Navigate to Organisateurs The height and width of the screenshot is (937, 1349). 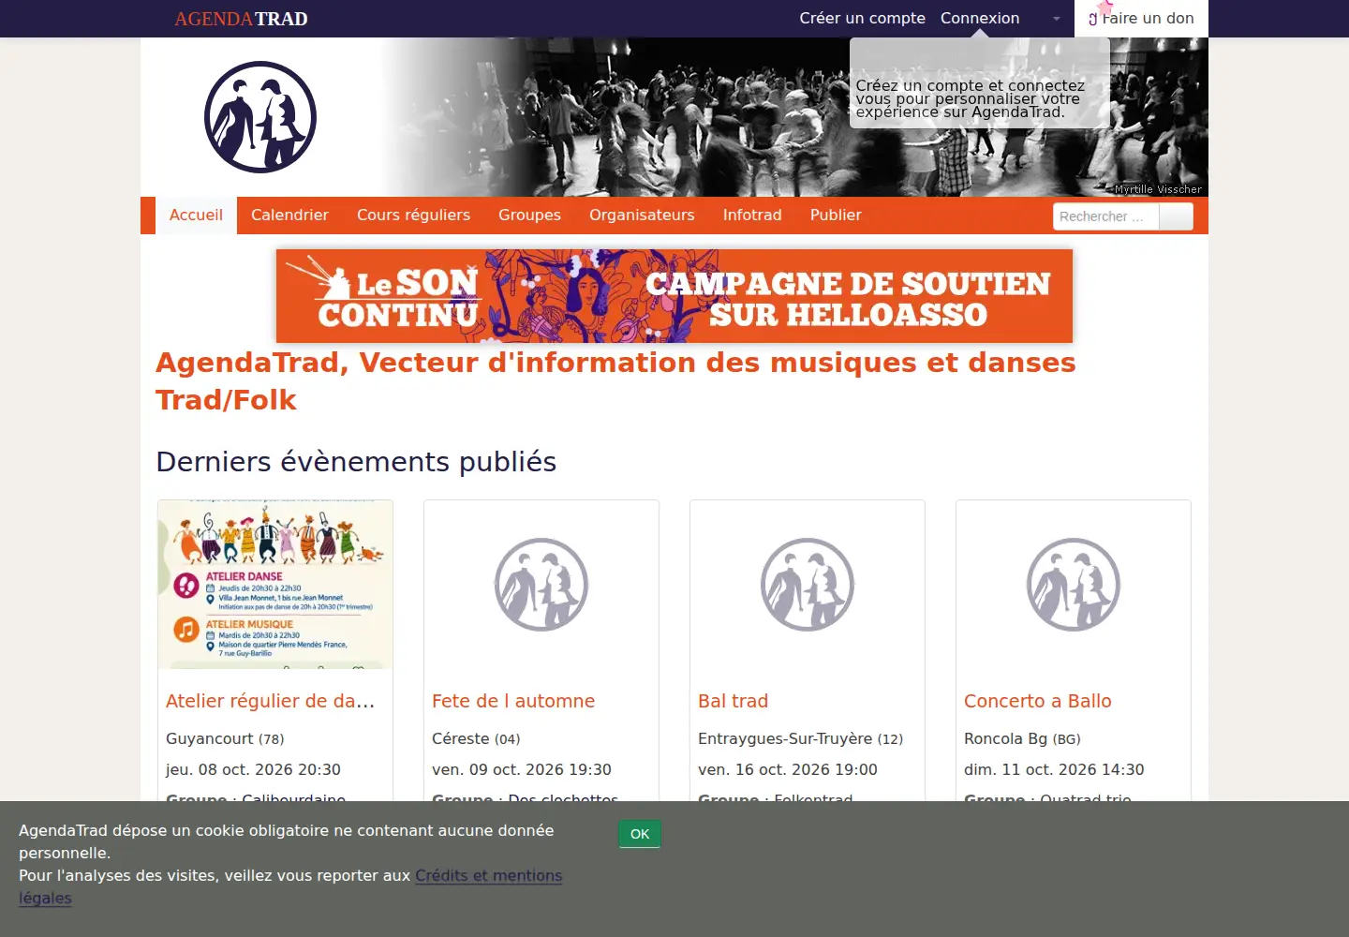tap(642, 216)
